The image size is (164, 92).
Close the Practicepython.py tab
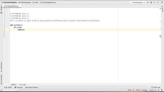pos(20,6)
